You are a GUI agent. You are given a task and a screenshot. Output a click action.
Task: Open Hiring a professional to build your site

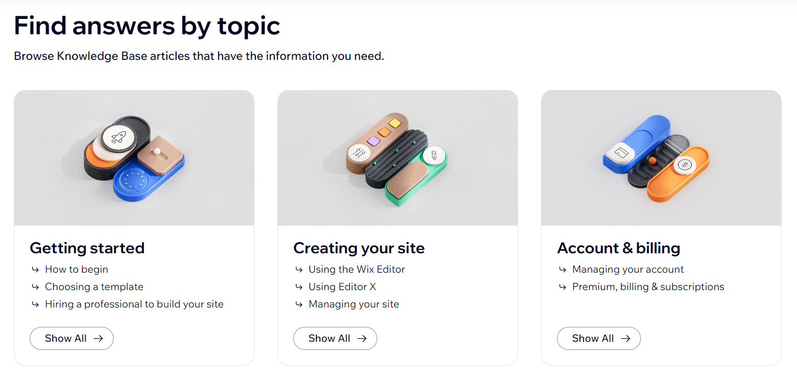134,304
